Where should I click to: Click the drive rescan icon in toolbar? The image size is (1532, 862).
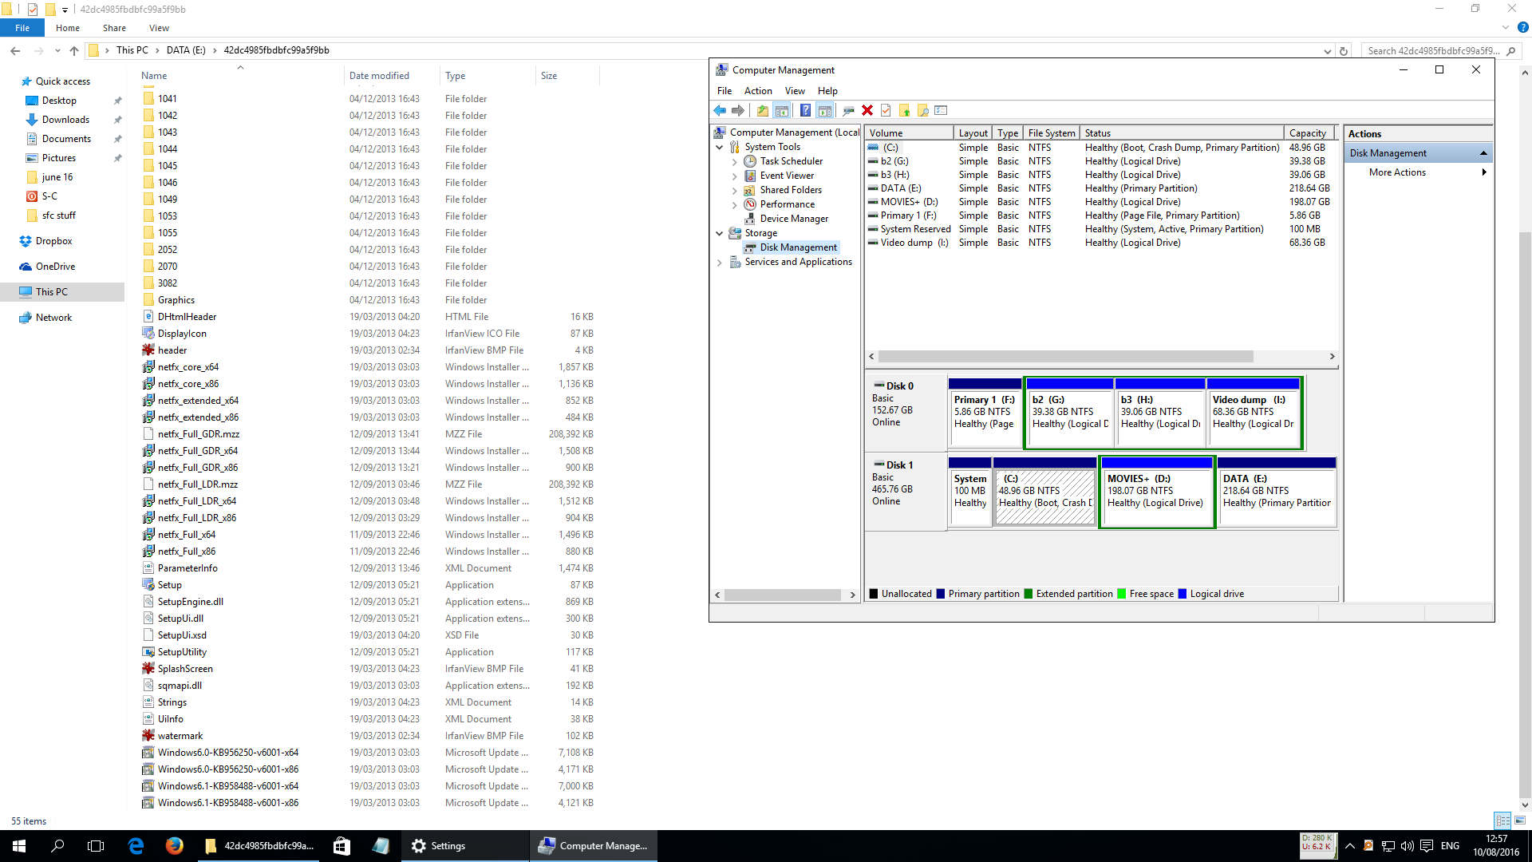point(848,110)
